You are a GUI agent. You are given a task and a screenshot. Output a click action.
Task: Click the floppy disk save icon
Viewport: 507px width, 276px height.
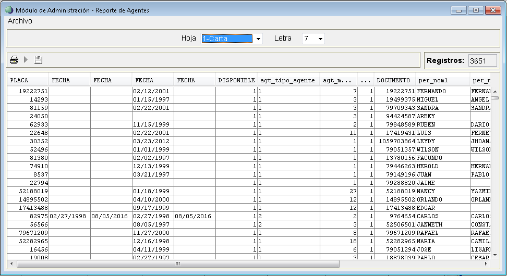[x=38, y=60]
